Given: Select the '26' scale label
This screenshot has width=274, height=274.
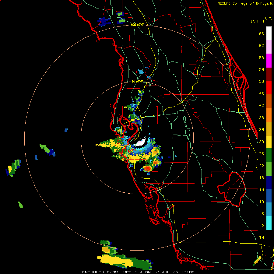Looking at the screenshot, I should pyautogui.click(x=262, y=154).
